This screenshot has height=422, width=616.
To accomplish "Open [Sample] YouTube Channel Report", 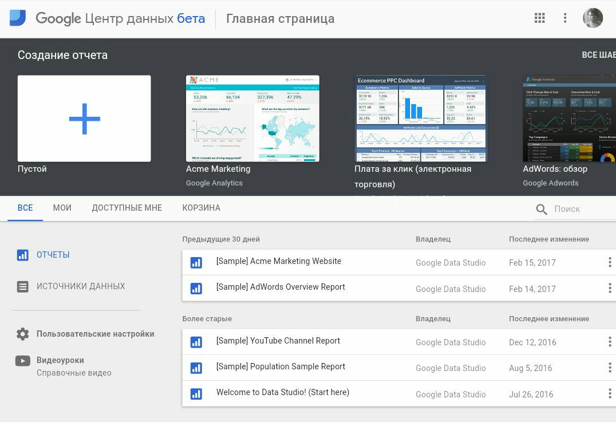I will 278,341.
